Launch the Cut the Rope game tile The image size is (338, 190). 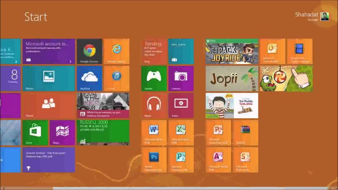point(286,79)
